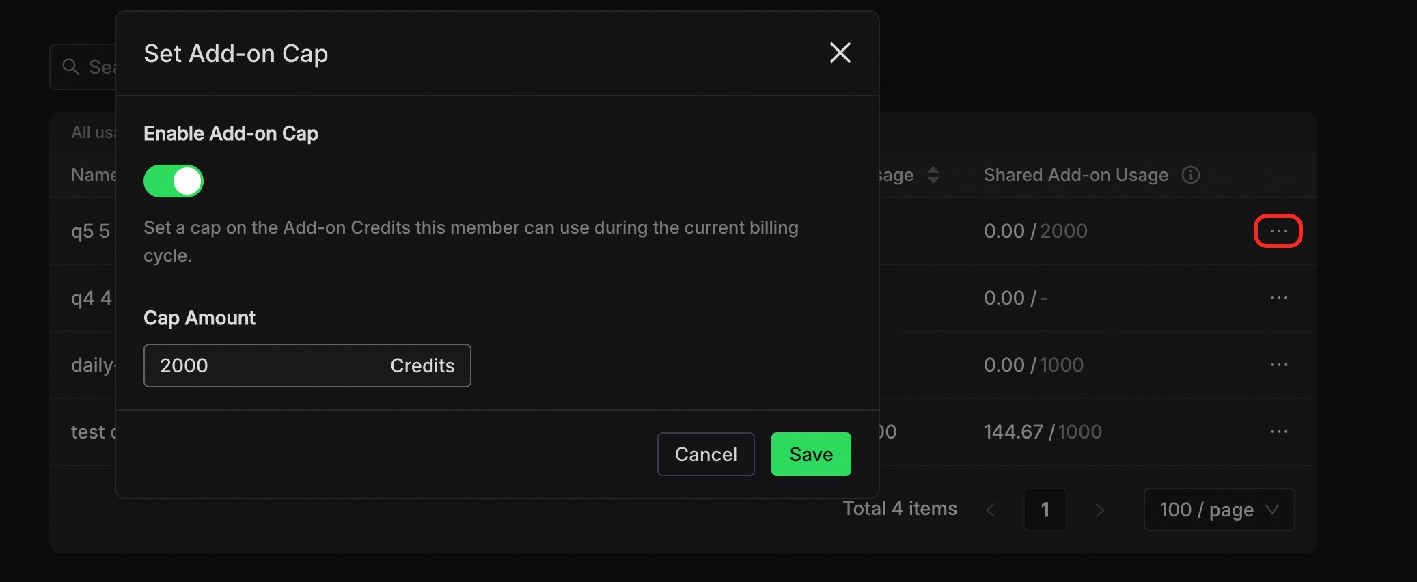Go to the next page arrow
1417x582 pixels.
1099,510
